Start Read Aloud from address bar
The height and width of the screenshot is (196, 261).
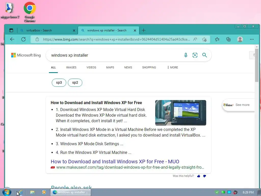[x=195, y=39]
